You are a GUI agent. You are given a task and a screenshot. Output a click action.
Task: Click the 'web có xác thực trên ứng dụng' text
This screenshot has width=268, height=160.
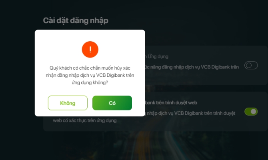[x=85, y=120]
